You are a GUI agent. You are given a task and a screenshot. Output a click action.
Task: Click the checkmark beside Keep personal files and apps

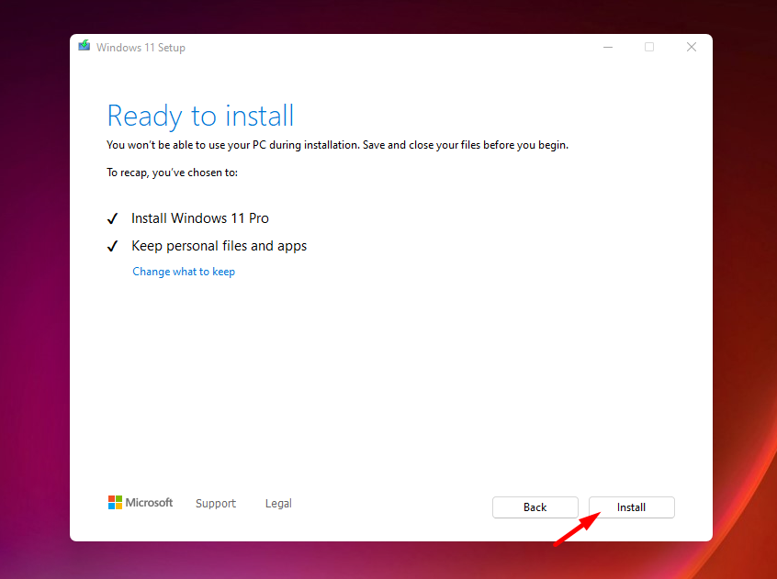pos(112,246)
